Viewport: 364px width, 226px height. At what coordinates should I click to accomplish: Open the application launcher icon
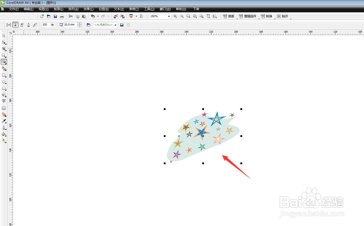(x=131, y=16)
